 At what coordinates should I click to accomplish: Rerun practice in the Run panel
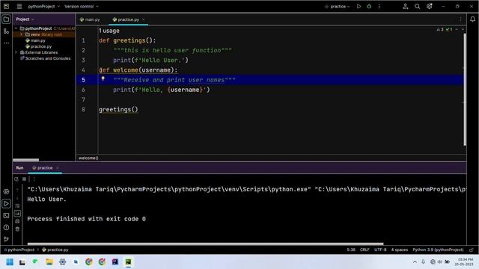coord(16,179)
